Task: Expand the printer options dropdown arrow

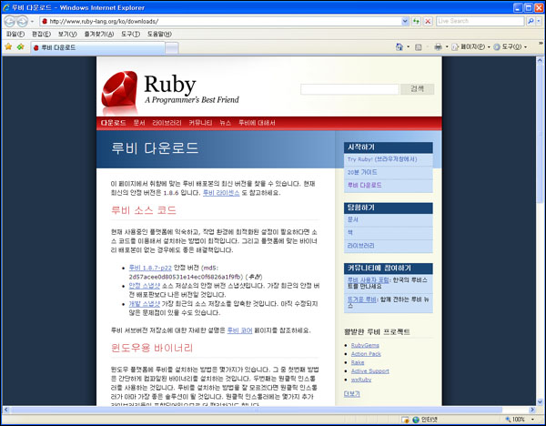Action: 447,47
